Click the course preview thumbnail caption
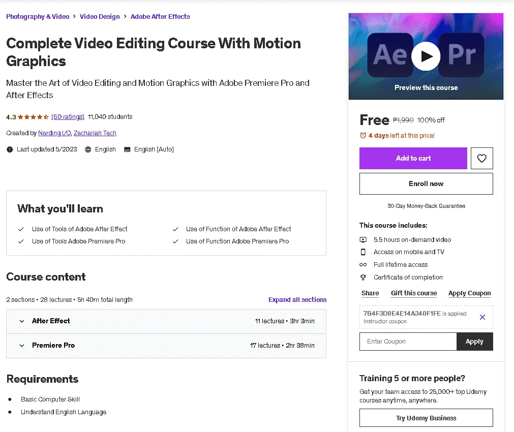 point(426,88)
